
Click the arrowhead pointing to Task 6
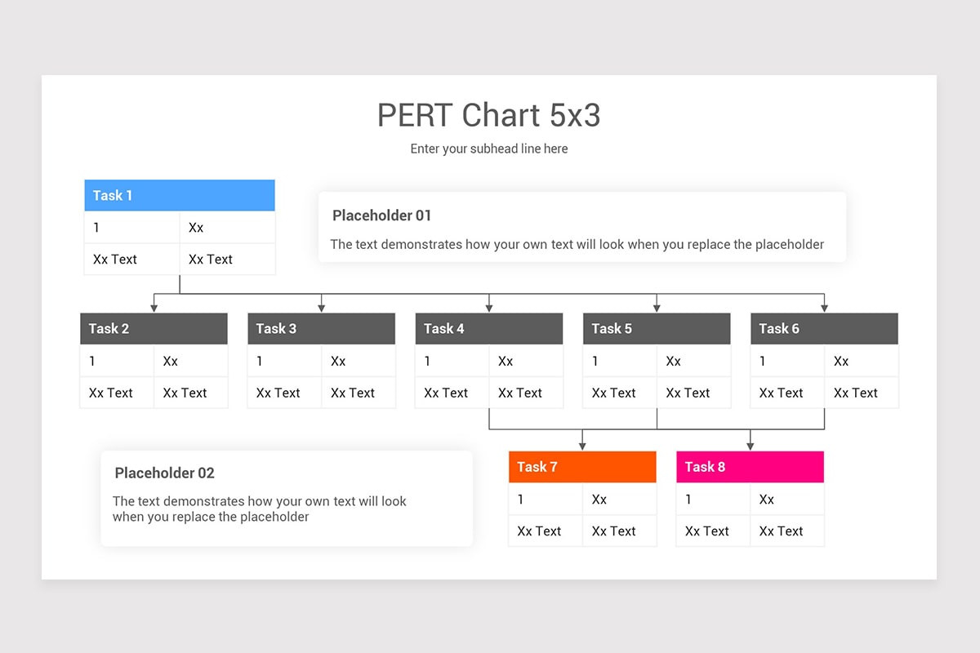coord(824,308)
